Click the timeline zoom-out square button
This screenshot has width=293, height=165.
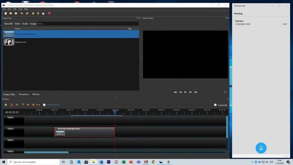click(x=44, y=105)
